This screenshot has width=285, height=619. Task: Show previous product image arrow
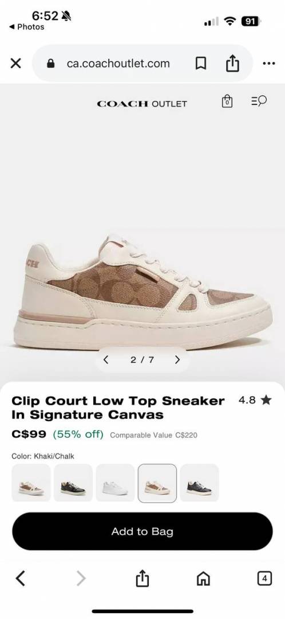[x=106, y=359]
